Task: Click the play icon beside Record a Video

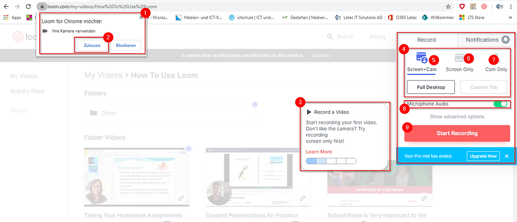Action: coord(309,112)
